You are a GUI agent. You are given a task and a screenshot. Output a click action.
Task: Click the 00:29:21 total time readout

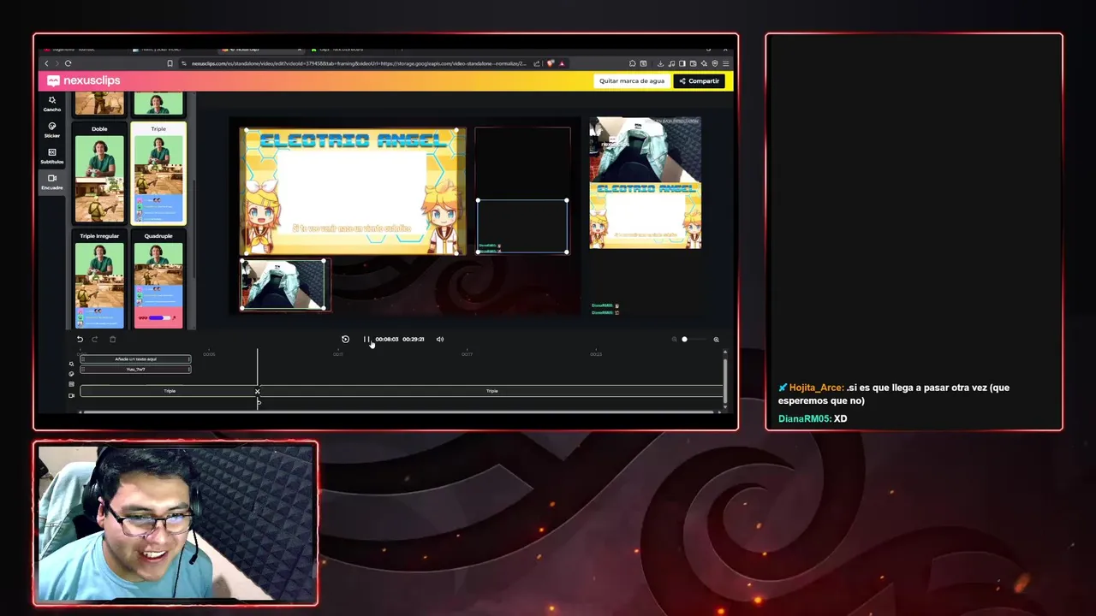414,340
